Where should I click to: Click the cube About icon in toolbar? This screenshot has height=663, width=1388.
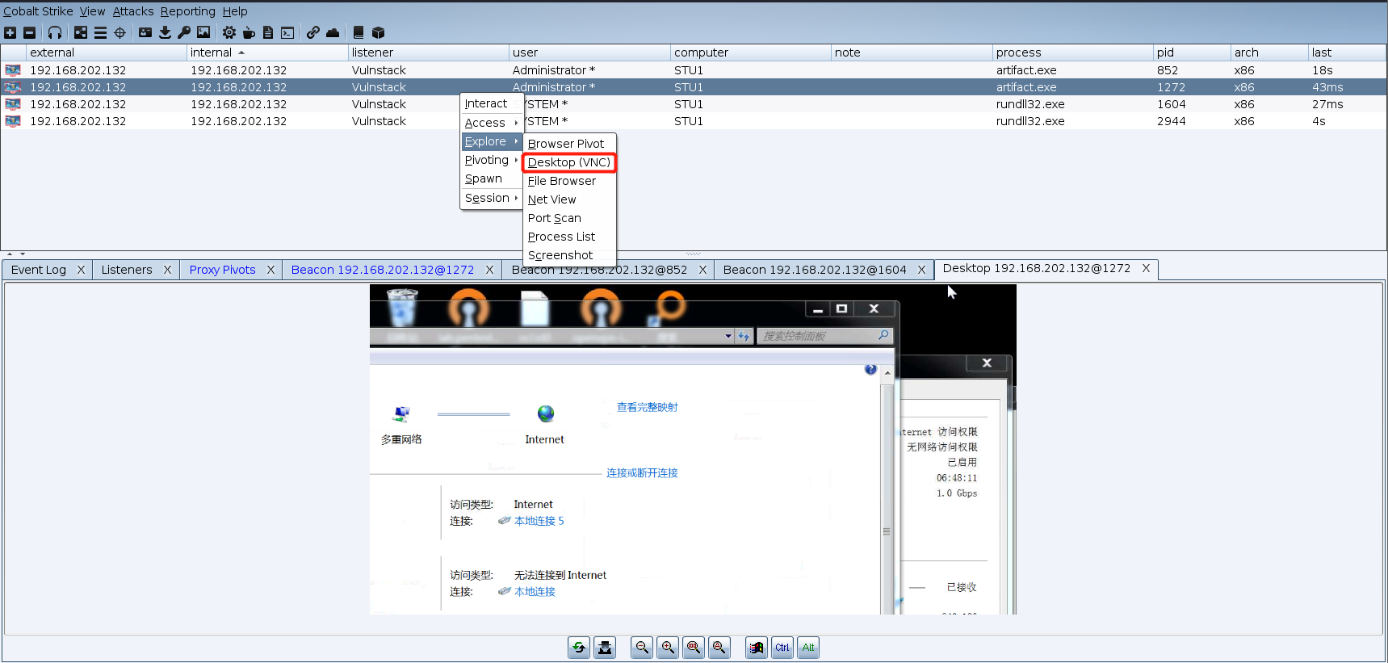378,32
